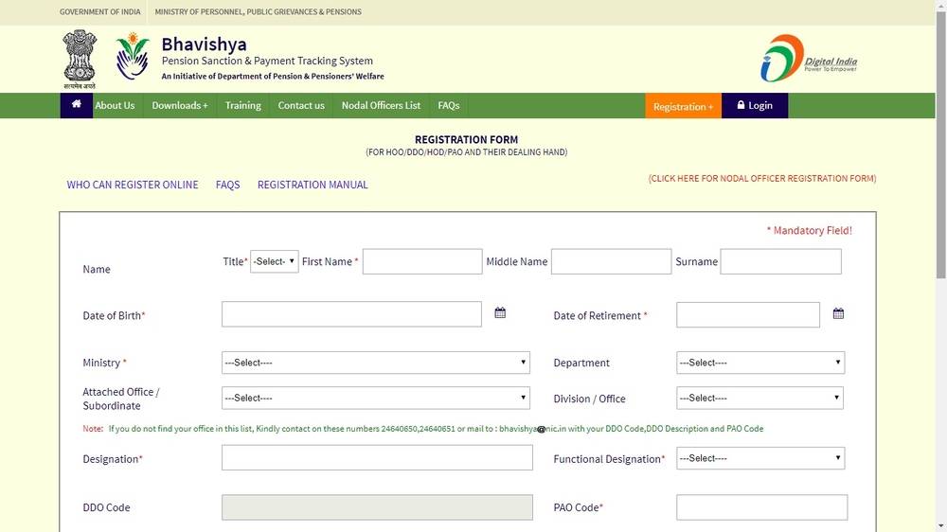Go to Training menu item
Screen dimensions: 947x532
[242, 105]
